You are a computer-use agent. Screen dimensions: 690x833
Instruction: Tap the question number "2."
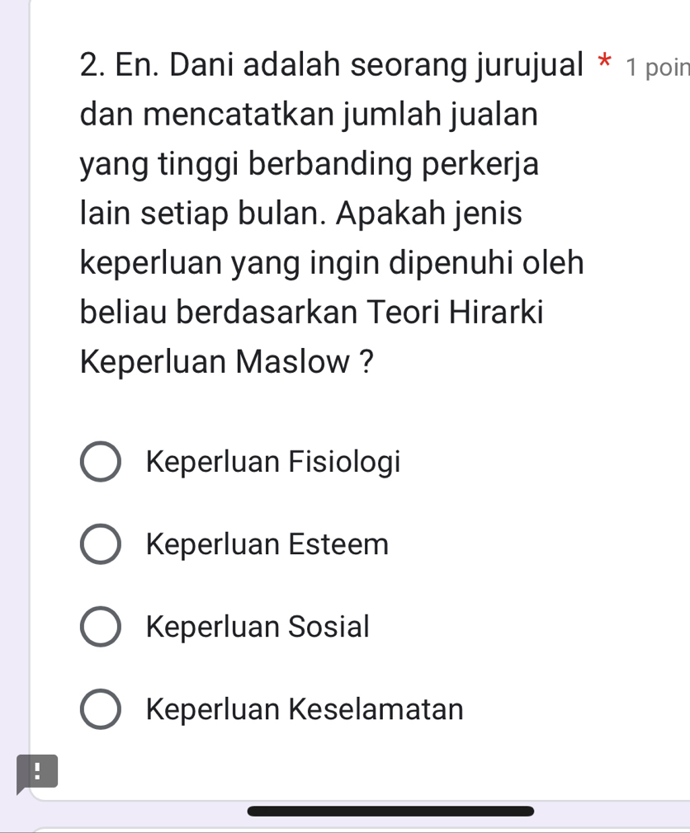point(93,66)
